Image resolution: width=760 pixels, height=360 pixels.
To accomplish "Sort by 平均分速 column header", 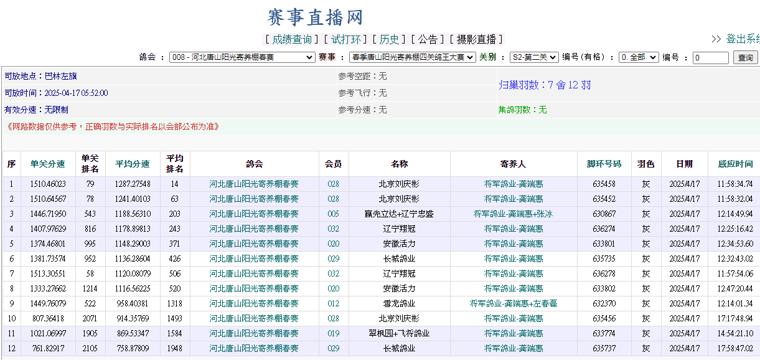I will tap(133, 164).
